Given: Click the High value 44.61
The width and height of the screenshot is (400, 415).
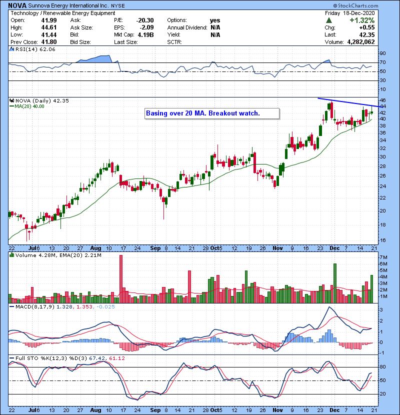Looking at the screenshot, I should click(x=48, y=27).
